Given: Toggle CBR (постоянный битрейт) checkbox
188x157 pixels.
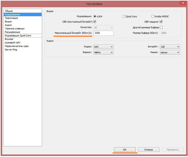Looking at the screenshot, I should 95,22.
